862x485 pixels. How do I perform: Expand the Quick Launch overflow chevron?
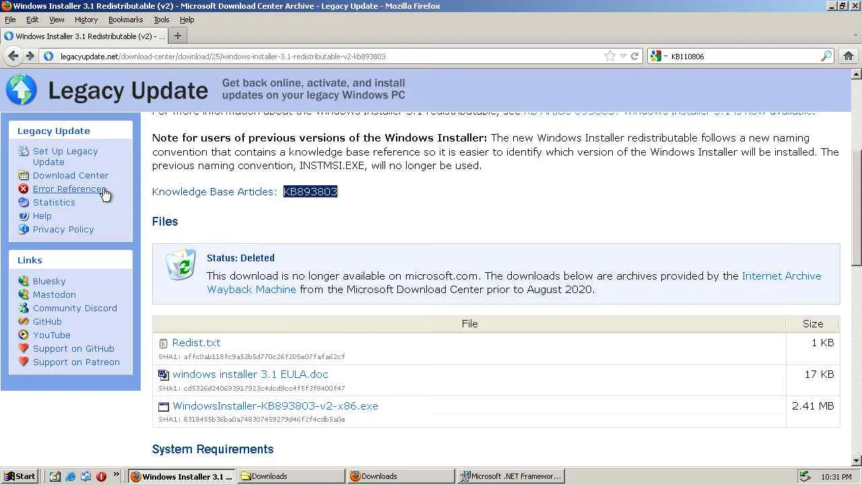[x=116, y=475]
